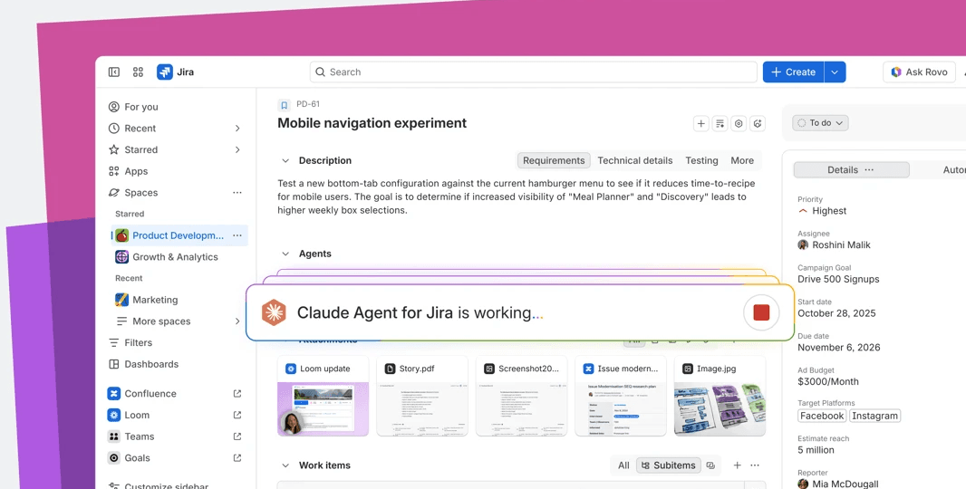Screen dimensions: 966x489
Task: Switch to the Testing tab
Action: pyautogui.click(x=701, y=161)
